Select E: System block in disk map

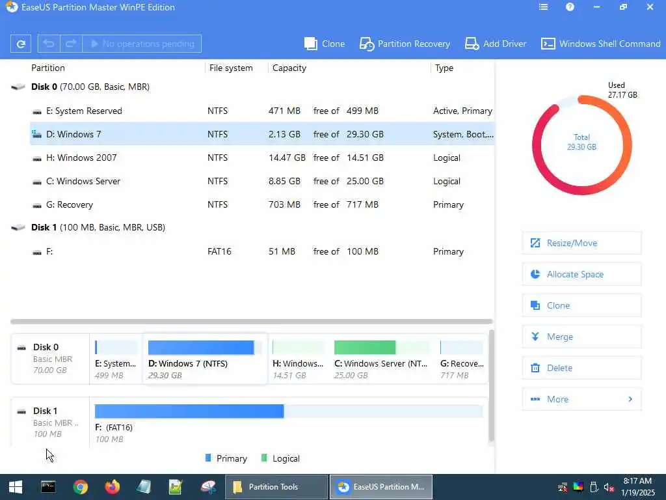pos(116,359)
